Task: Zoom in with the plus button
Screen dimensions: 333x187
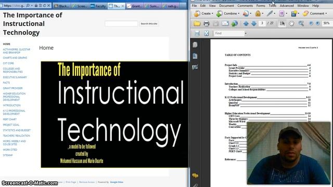Action: 318,23
